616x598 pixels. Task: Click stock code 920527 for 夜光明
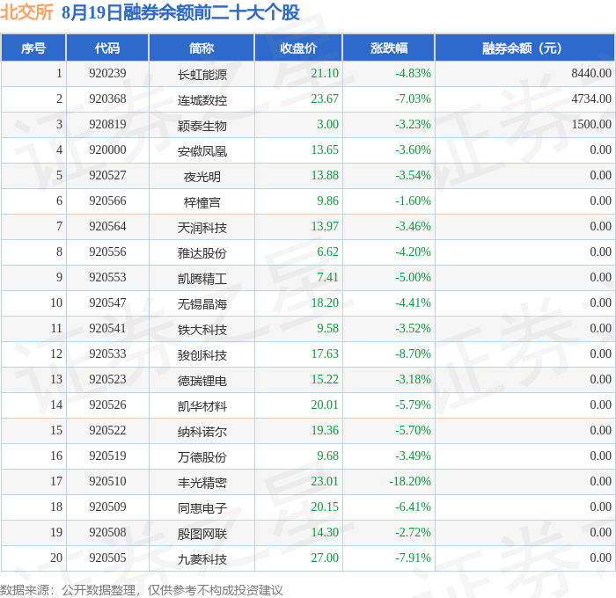click(107, 176)
